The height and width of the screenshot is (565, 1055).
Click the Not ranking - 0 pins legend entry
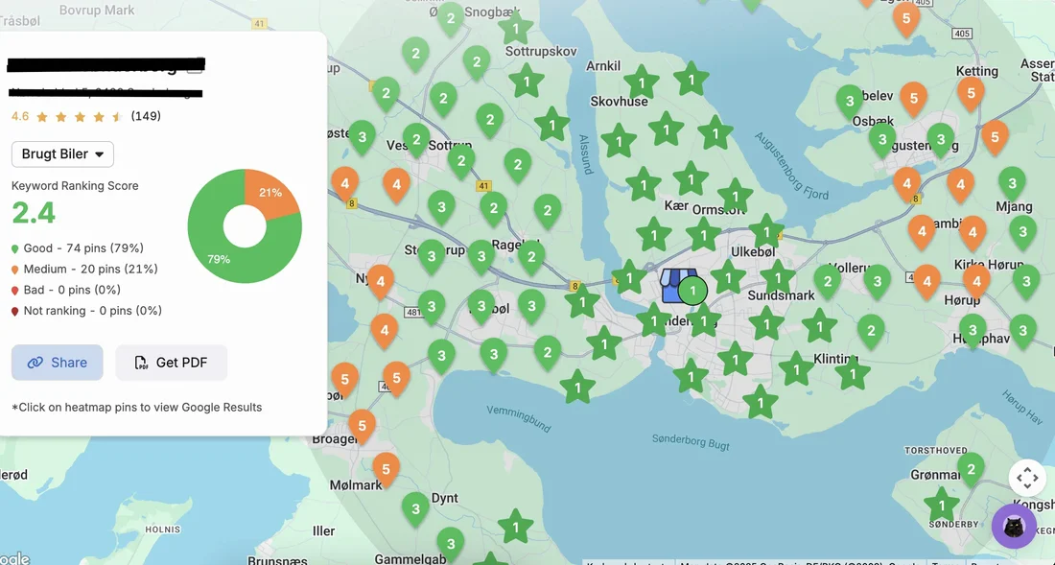(x=86, y=311)
